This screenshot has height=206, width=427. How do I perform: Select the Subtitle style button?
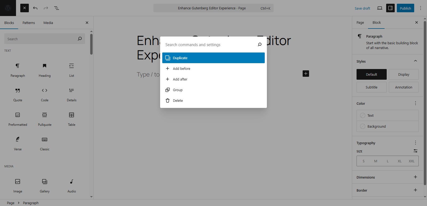[371, 87]
